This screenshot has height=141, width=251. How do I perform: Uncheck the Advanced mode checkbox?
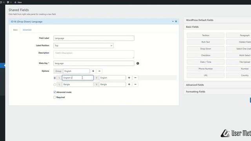pos(55,92)
